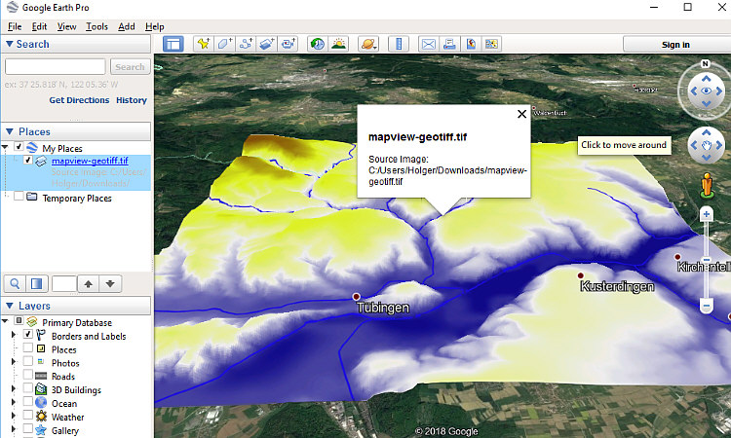
Task: Search places with the magnifier icon
Action: point(15,283)
